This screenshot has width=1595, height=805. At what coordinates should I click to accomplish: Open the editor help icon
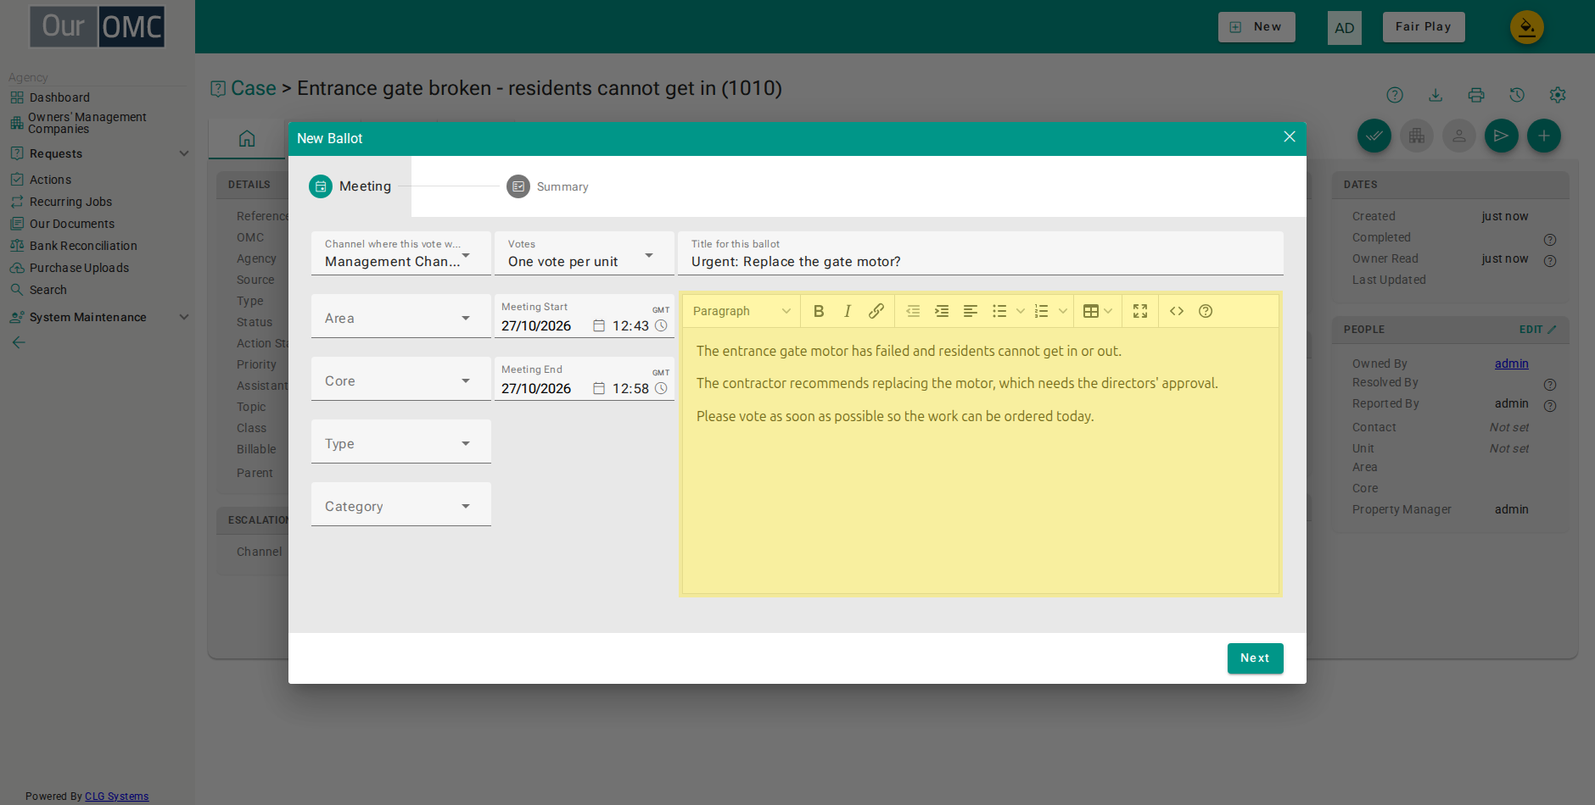click(1206, 311)
